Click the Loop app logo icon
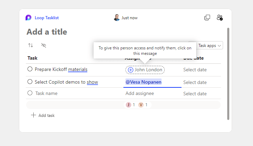The height and width of the screenshot is (146, 253). tap(29, 17)
